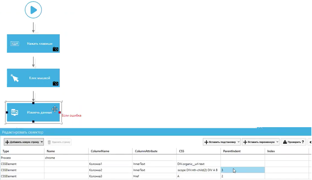Click keyboard icon in Нажать клавиши block
The height and width of the screenshot is (180, 312).
click(x=15, y=44)
